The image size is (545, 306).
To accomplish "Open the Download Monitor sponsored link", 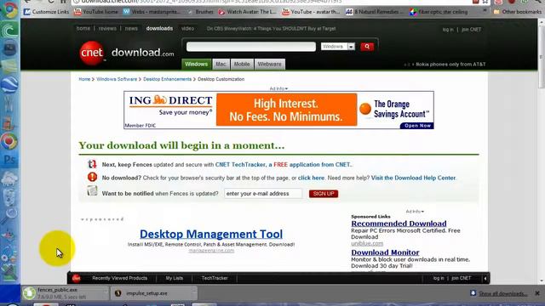I will (x=385, y=252).
